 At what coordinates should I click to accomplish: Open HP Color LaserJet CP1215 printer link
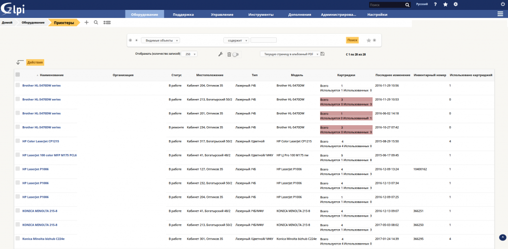[41, 141]
